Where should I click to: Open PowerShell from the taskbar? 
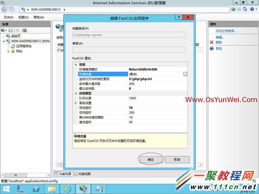point(36,189)
